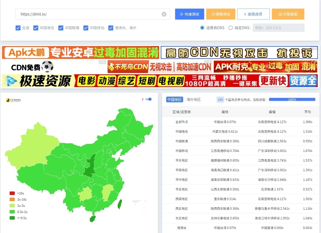Uncheck the 全选 checkbox
The height and width of the screenshot is (233, 321).
pos(18,28)
